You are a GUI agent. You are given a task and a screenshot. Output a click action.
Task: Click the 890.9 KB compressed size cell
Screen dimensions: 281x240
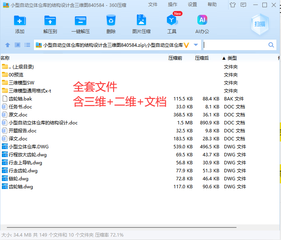pos(210,123)
